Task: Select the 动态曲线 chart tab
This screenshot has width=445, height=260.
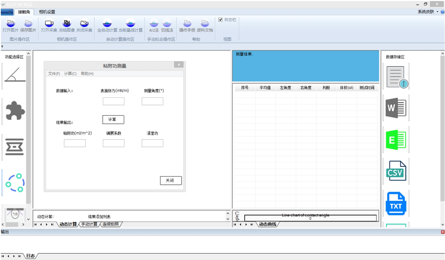Action: point(267,224)
